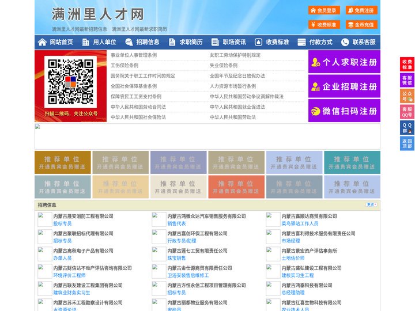This screenshot has height=311, width=415.
Task: Open 行政专员/助理 job link
Action: tap(182, 241)
